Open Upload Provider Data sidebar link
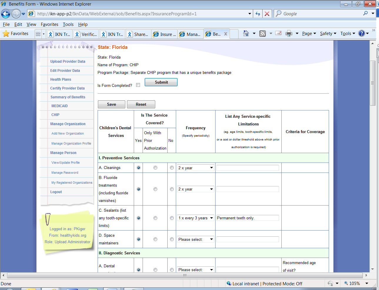Viewport: 379px width, 290px height. 68,62
